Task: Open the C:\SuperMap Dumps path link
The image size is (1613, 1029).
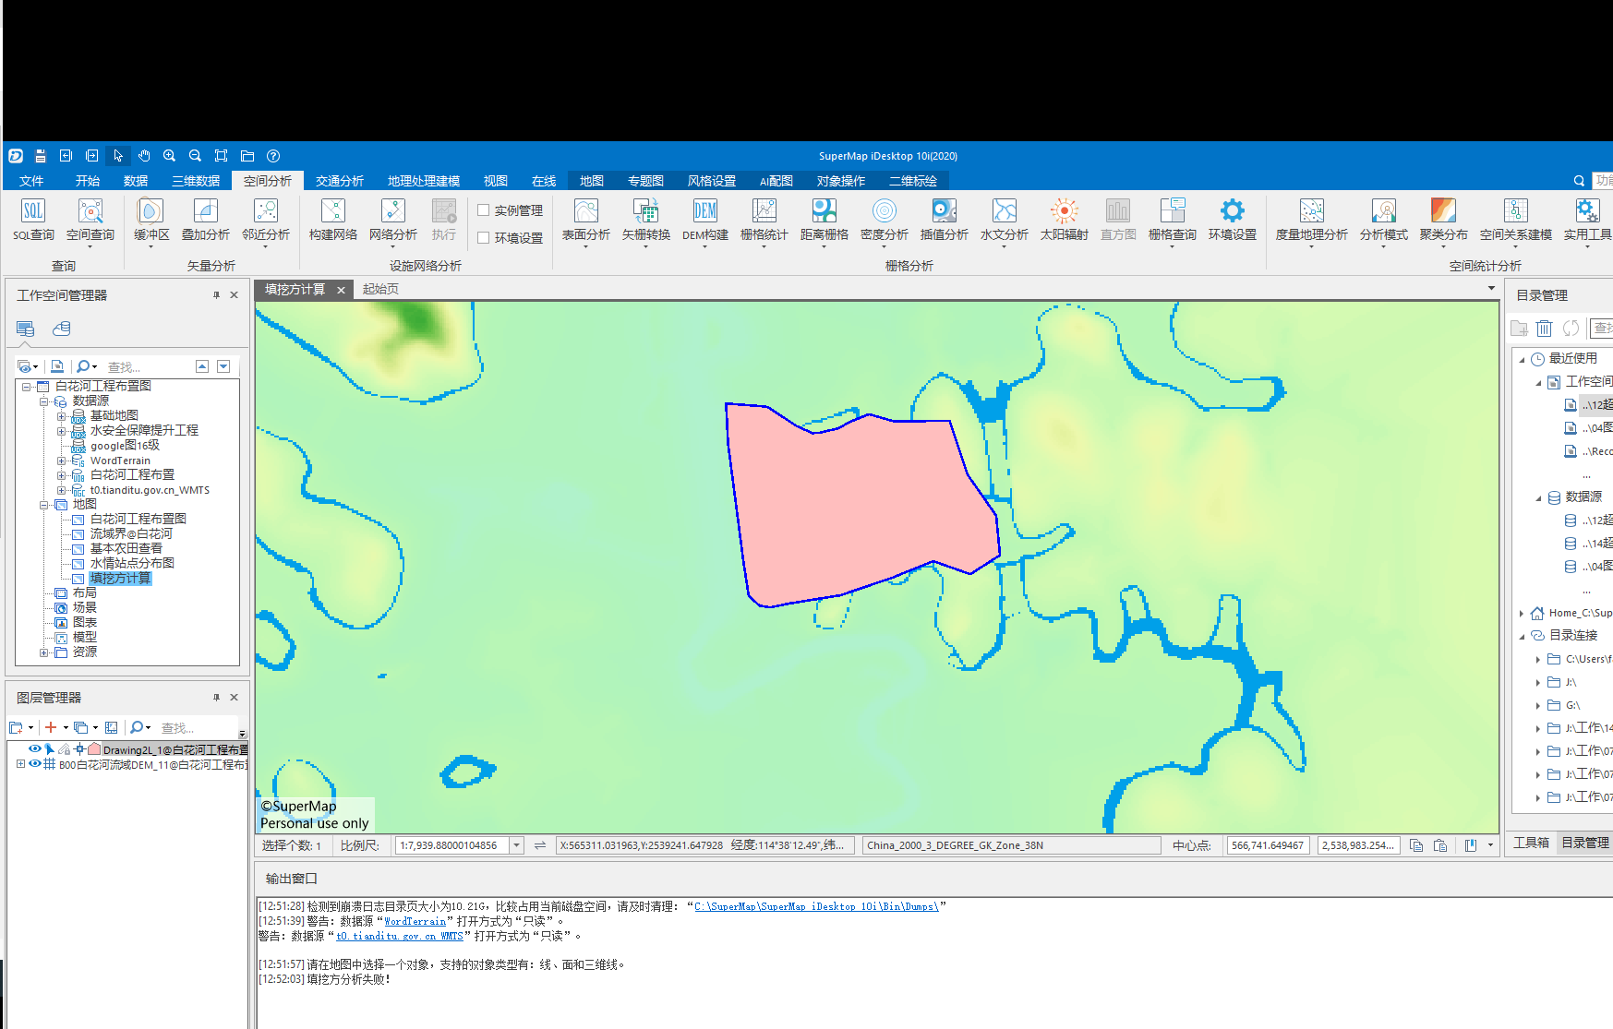Action: [816, 906]
